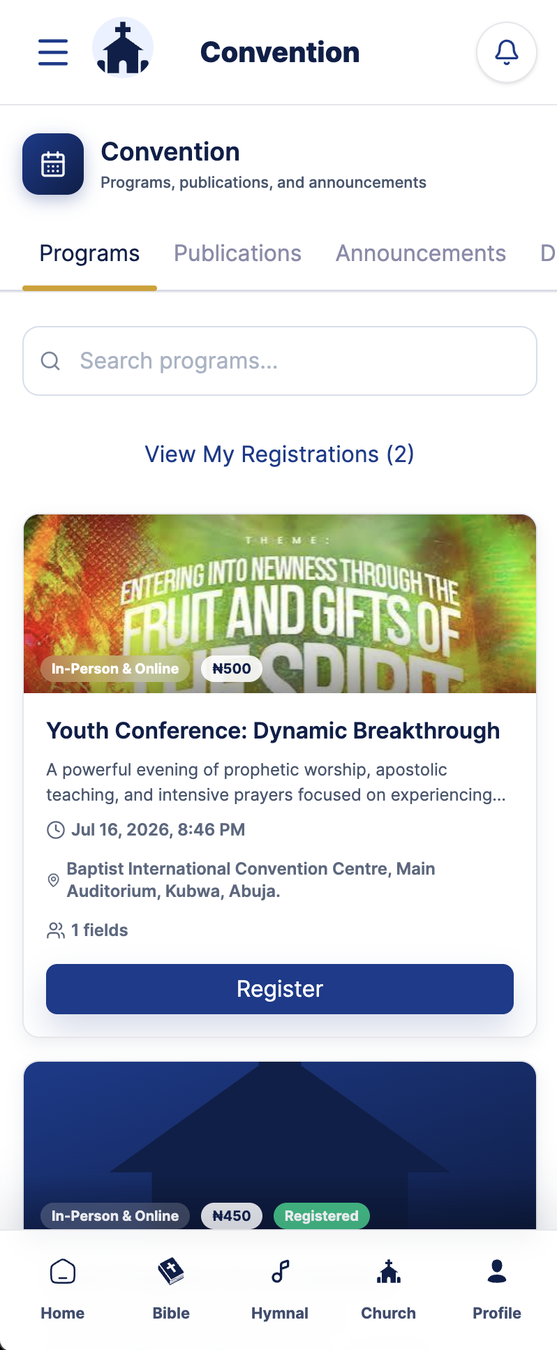Image resolution: width=557 pixels, height=1350 pixels.
Task: Go to Home in bottom navigation
Action: coord(63,1289)
